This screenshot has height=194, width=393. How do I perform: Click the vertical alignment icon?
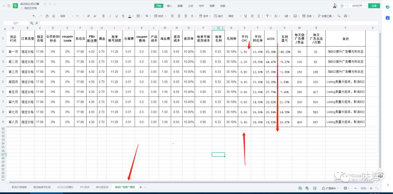pyautogui.click(x=192, y=16)
